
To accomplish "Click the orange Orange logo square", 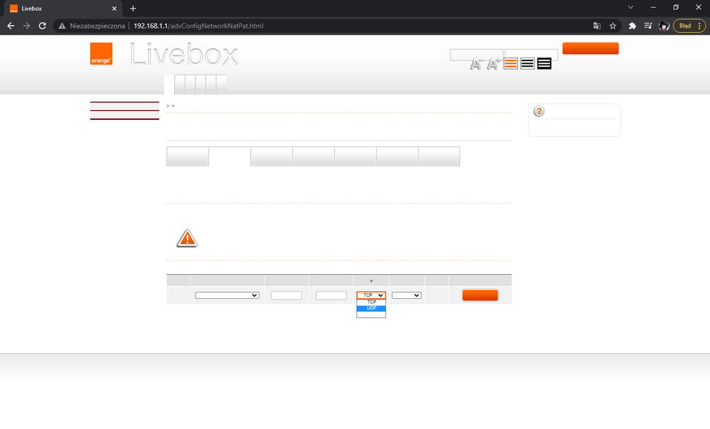I will pyautogui.click(x=101, y=54).
